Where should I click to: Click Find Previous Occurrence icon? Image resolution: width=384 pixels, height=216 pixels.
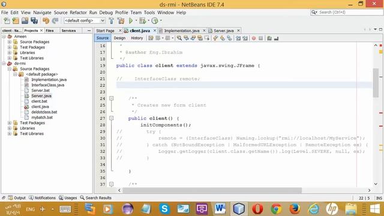(x=186, y=38)
